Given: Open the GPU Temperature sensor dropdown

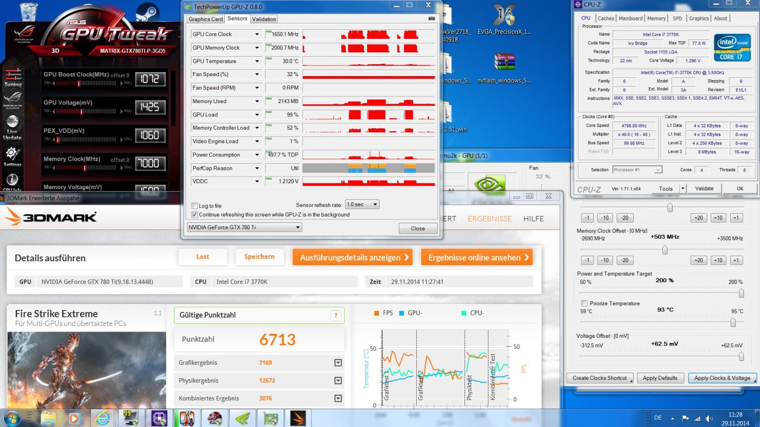Looking at the screenshot, I should [x=257, y=61].
